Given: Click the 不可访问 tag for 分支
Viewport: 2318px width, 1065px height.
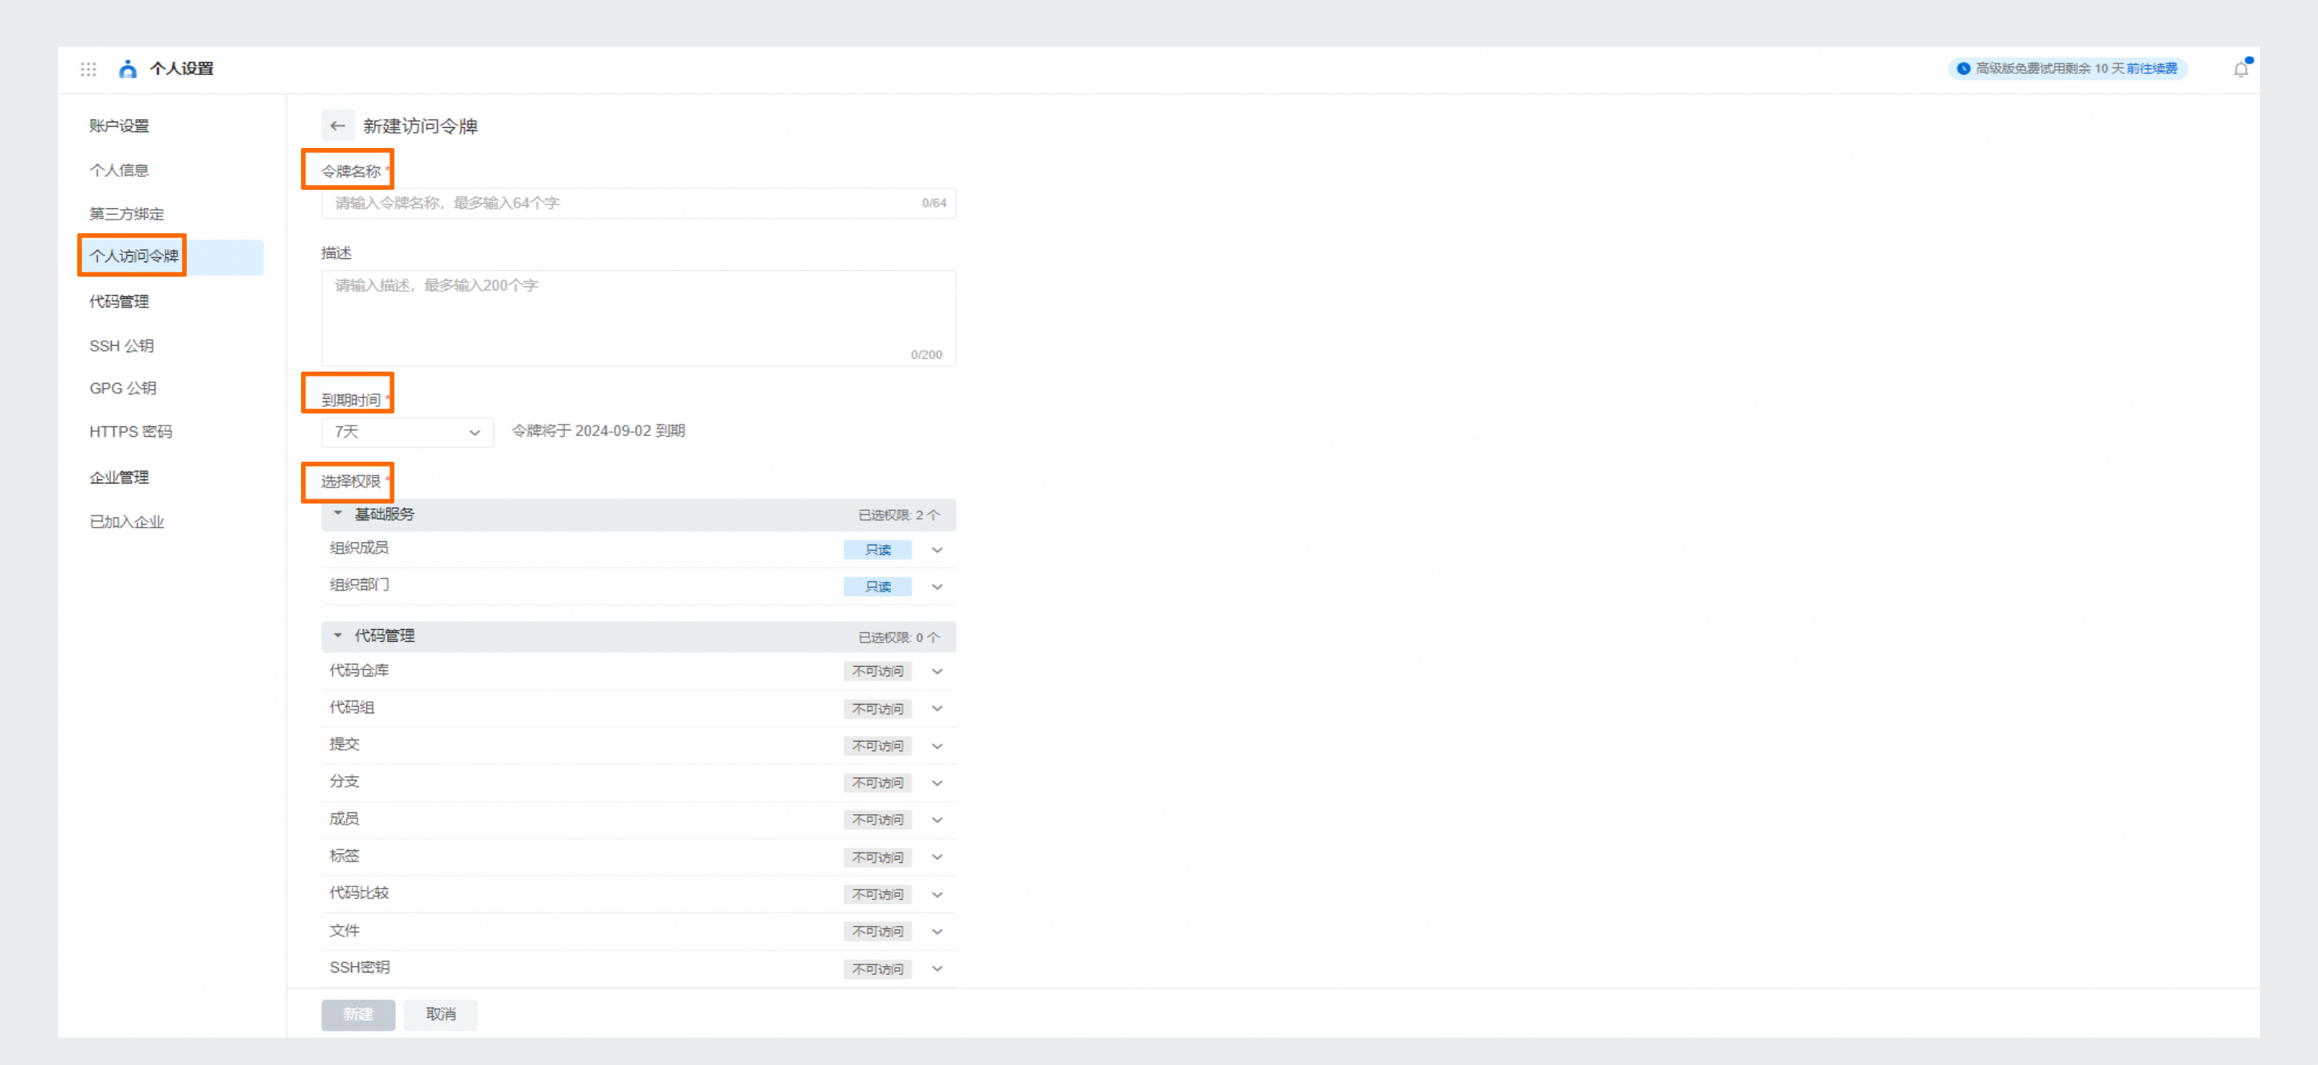Looking at the screenshot, I should (877, 783).
